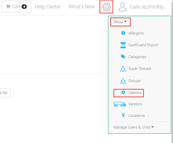Click the Locations map pin icon
This screenshot has width=173, height=143.
[123, 116]
